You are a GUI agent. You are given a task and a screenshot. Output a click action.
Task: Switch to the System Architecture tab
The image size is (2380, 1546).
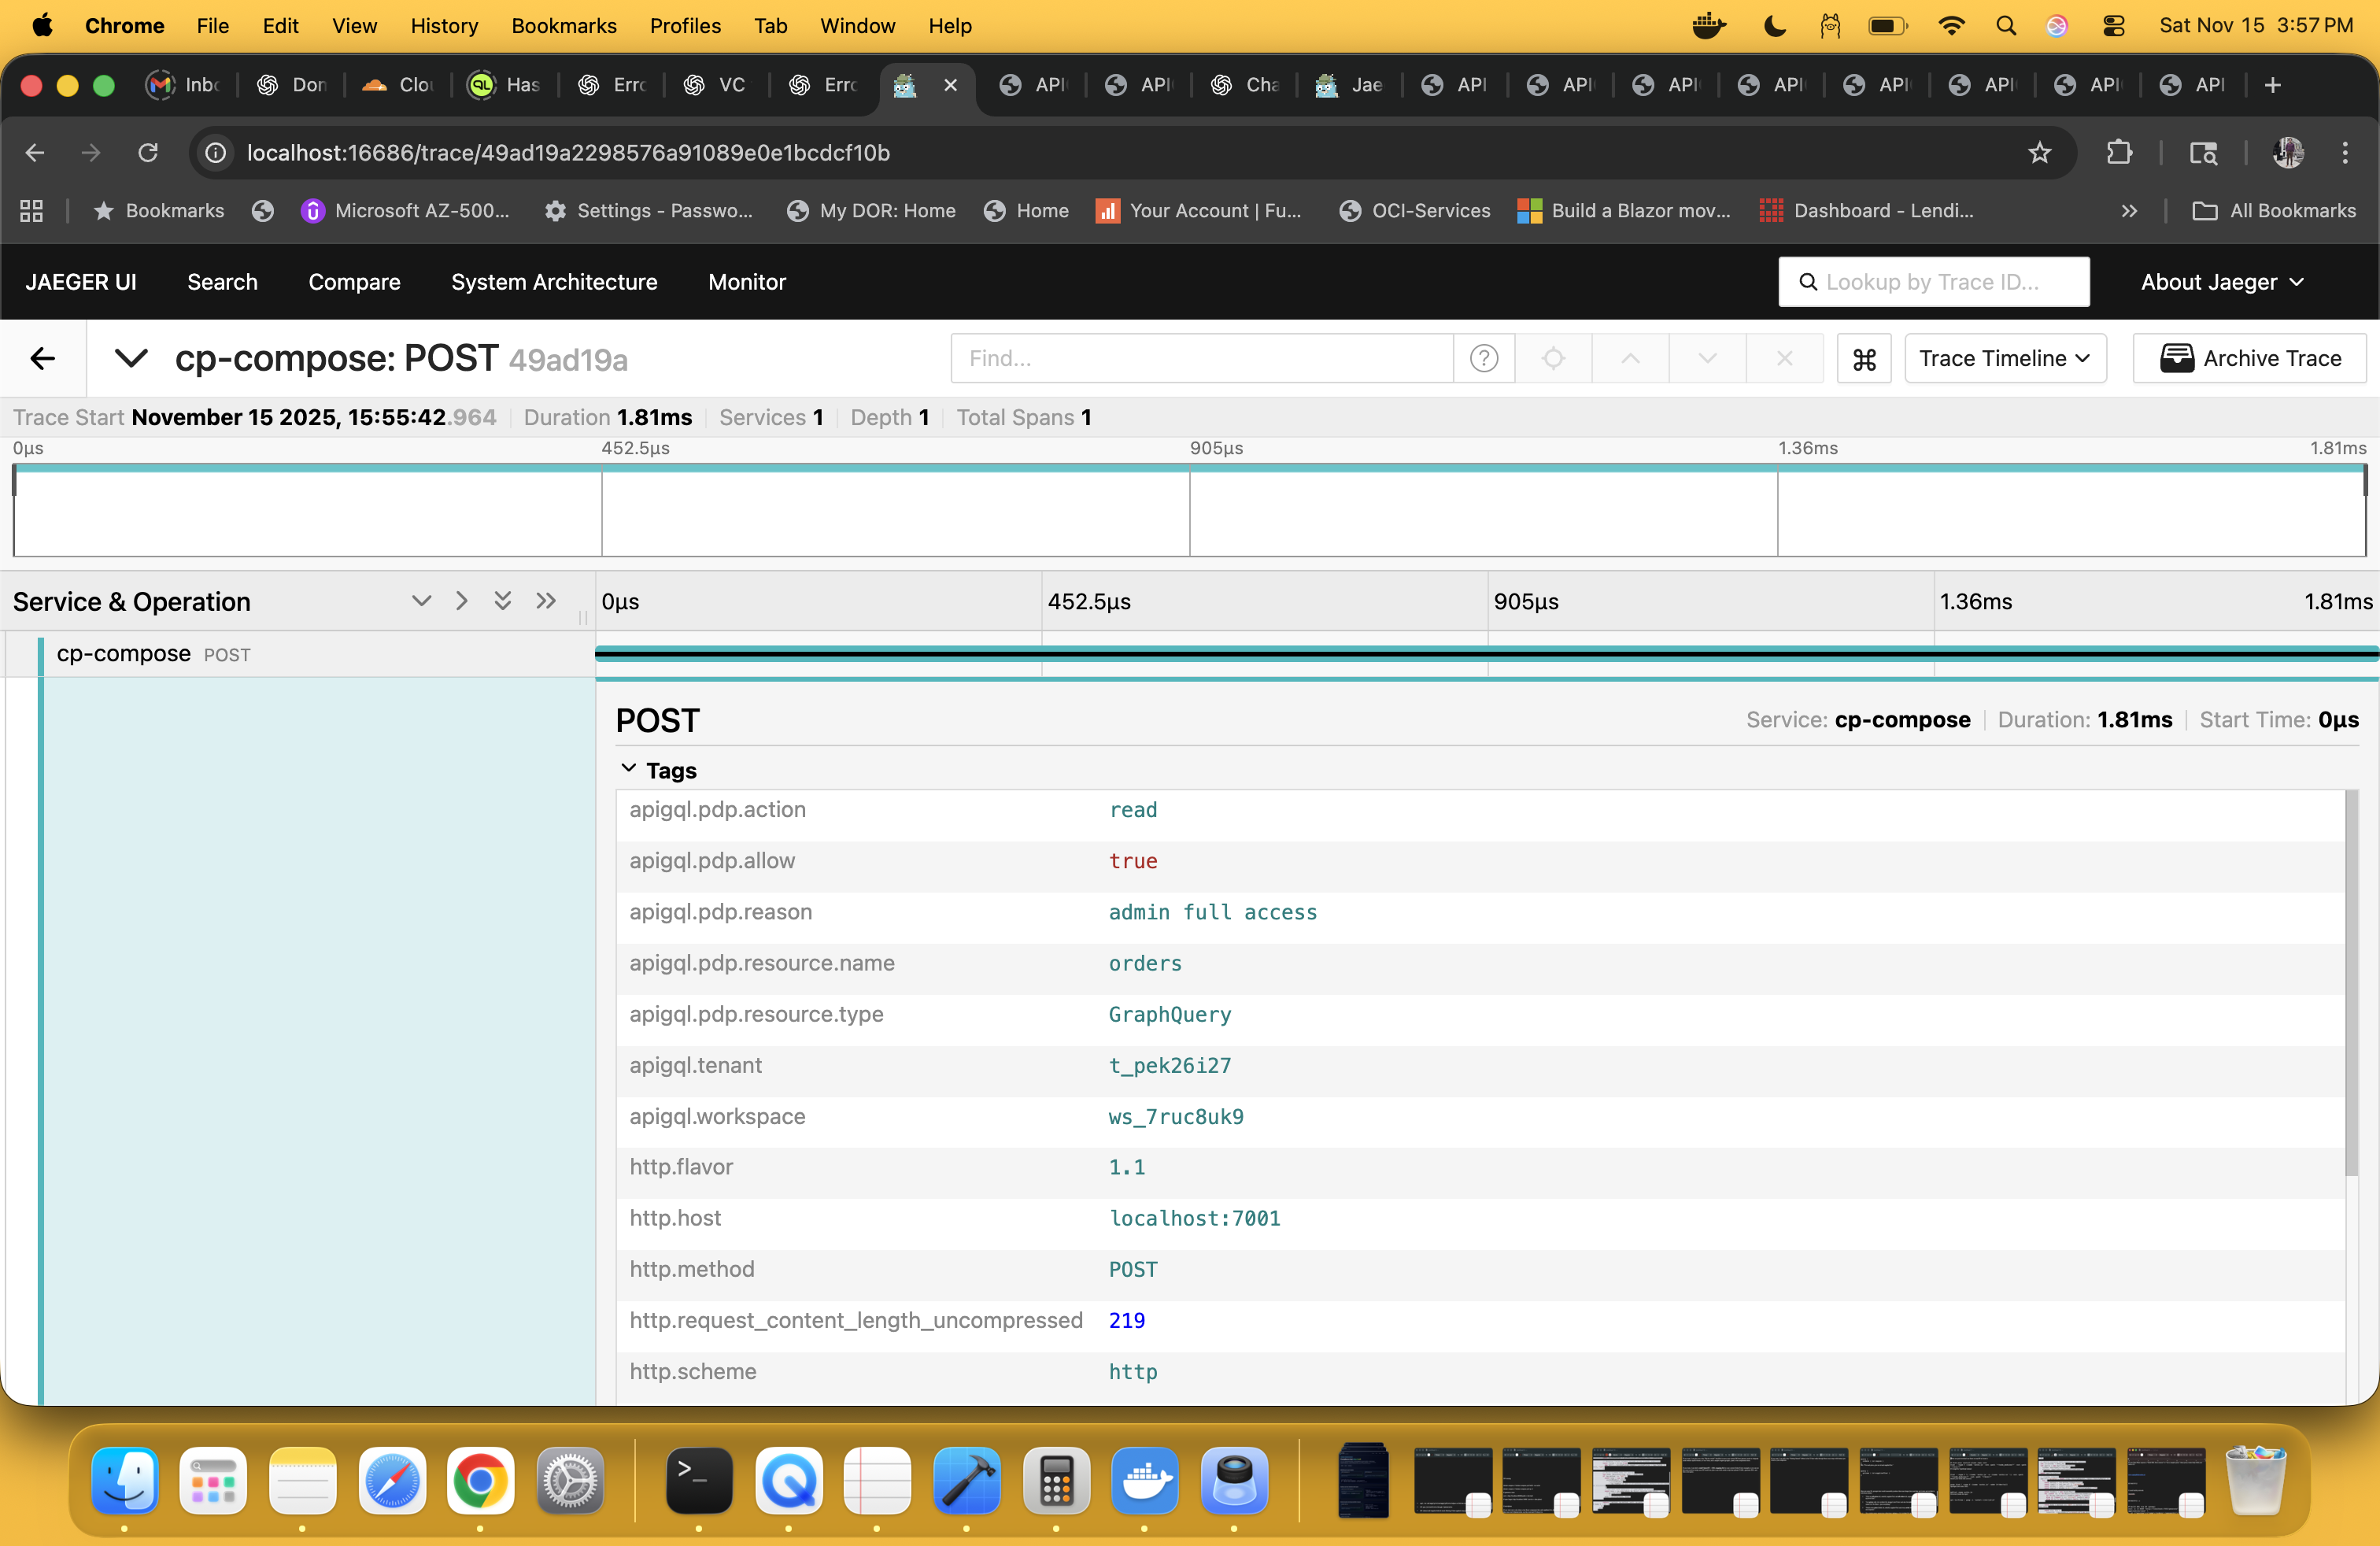pos(554,282)
